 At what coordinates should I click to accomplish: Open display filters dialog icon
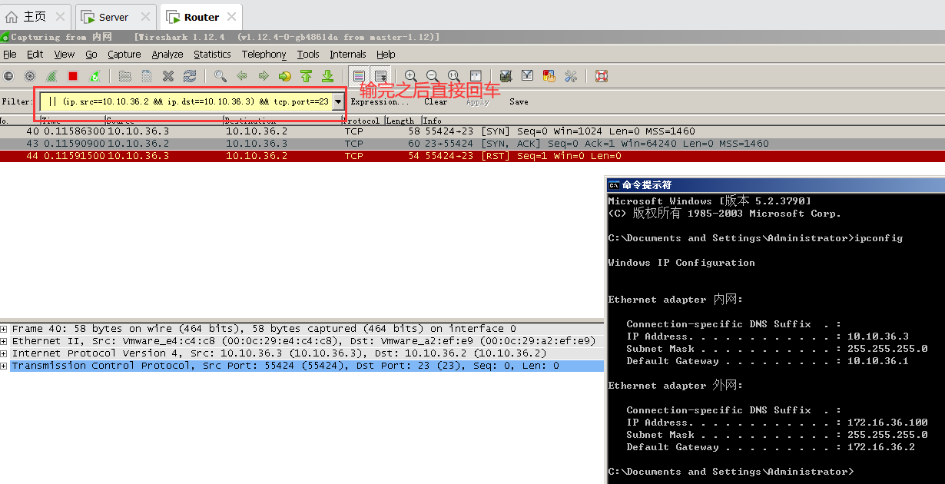point(527,76)
